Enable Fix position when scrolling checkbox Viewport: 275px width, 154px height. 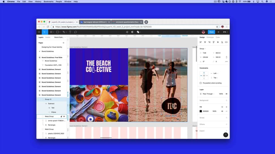pyautogui.click(x=200, y=83)
